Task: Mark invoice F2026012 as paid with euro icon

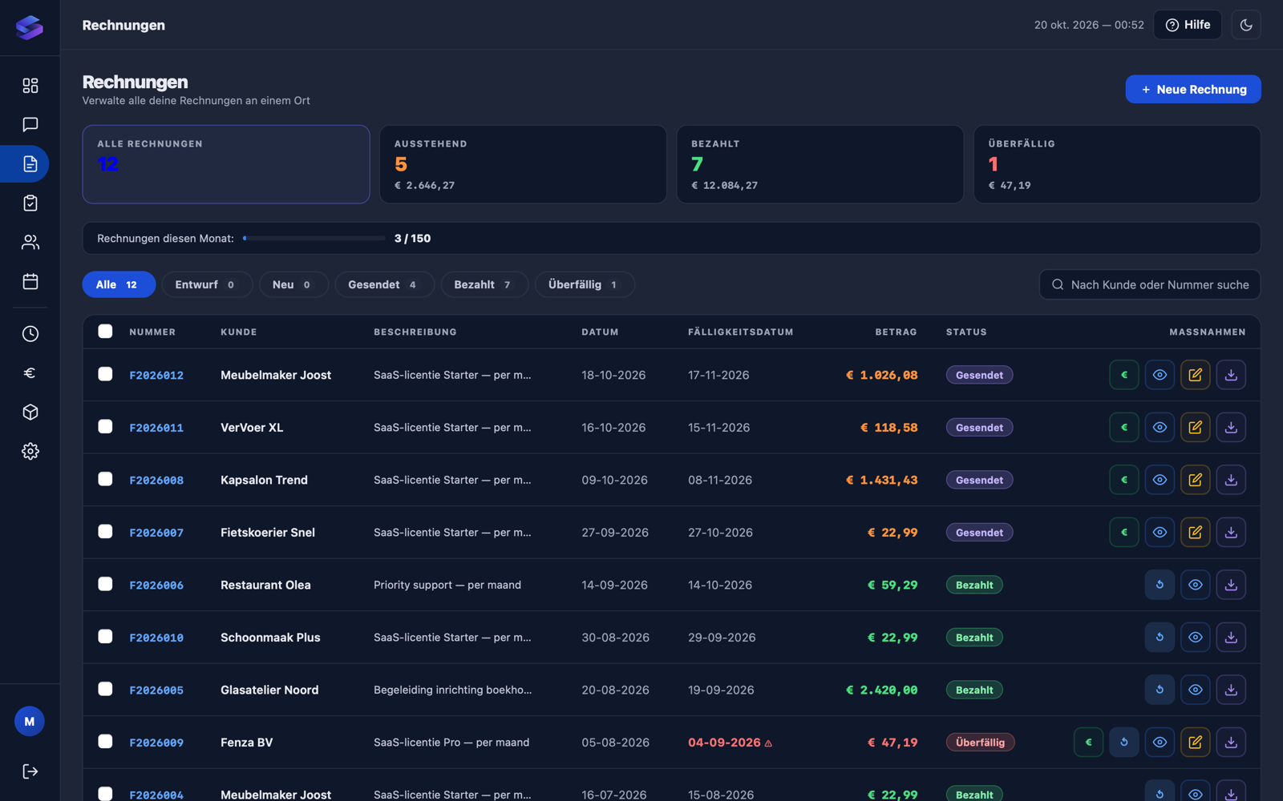Action: 1124,375
